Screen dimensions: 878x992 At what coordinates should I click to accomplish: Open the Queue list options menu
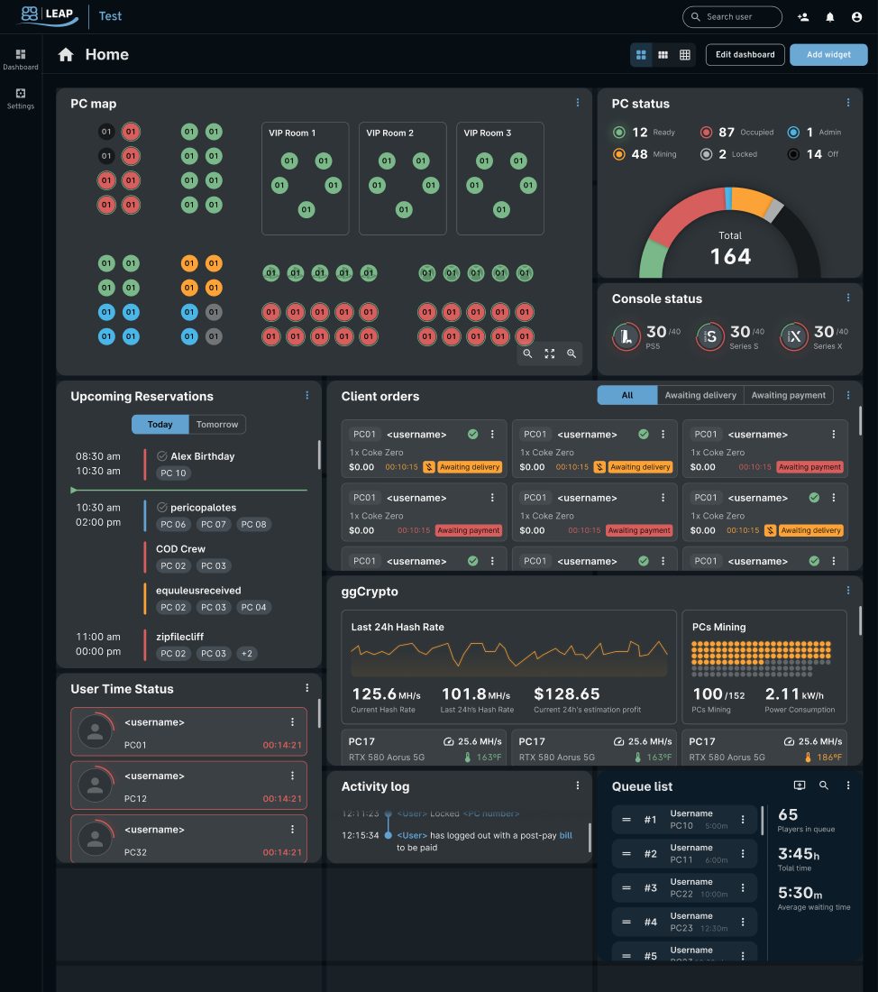pos(848,785)
